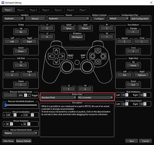The width and height of the screenshot is (154, 145).
Task: Rebind Right Stick Left key Del
Action: click(x=124, y=75)
